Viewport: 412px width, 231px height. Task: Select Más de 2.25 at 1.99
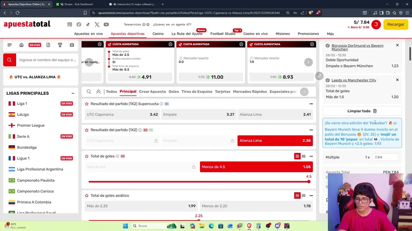141,206
